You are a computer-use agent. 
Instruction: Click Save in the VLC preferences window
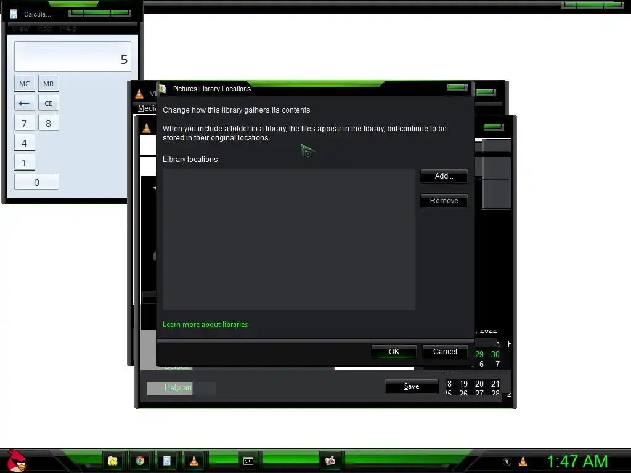[411, 387]
